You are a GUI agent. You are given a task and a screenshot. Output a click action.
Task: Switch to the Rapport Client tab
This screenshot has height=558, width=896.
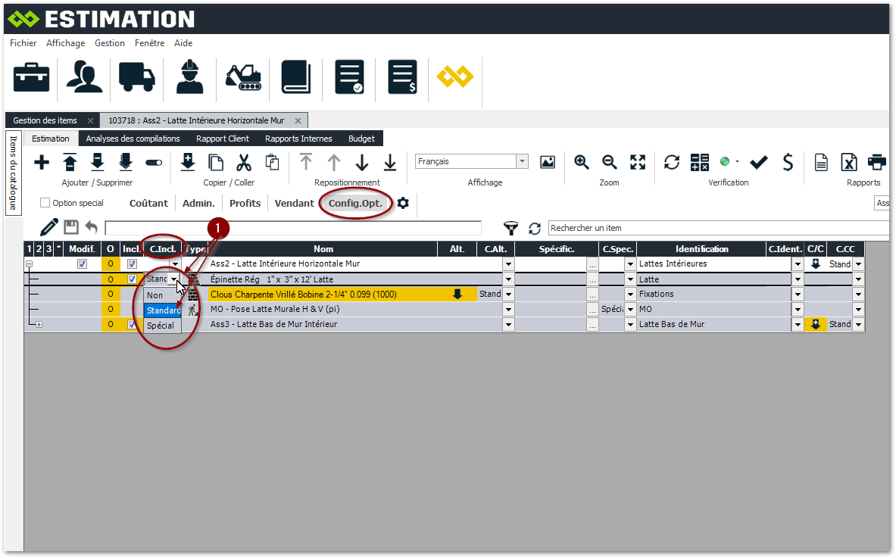(x=223, y=139)
